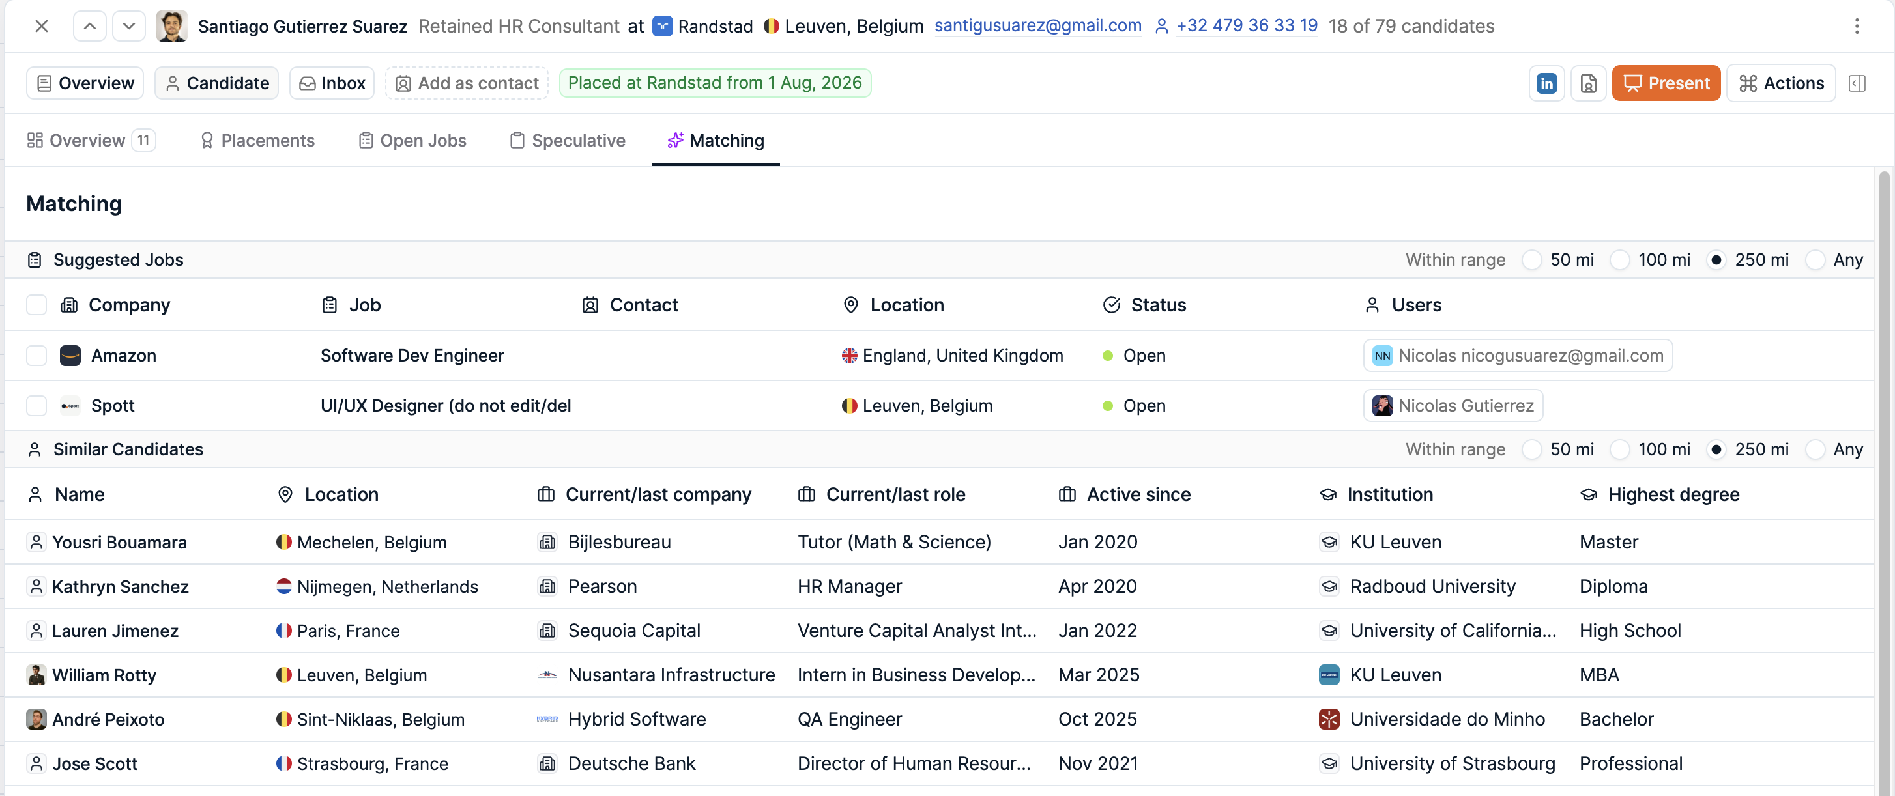This screenshot has height=796, width=1895.
Task: Click the Deutsche Bank company icon
Action: point(547,763)
